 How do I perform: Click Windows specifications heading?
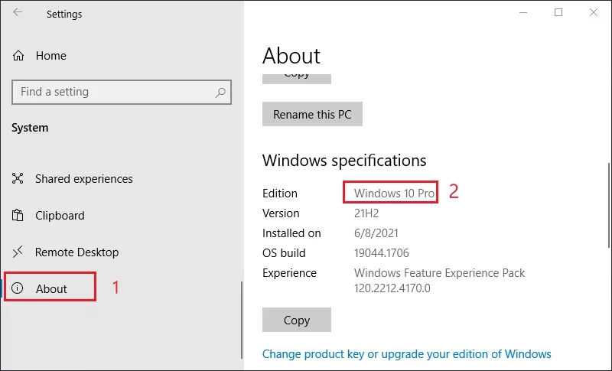344,161
